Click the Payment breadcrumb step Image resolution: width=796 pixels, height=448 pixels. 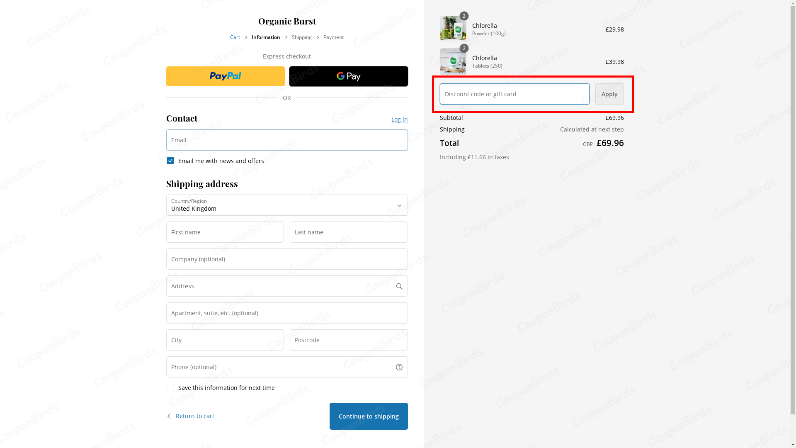333,37
